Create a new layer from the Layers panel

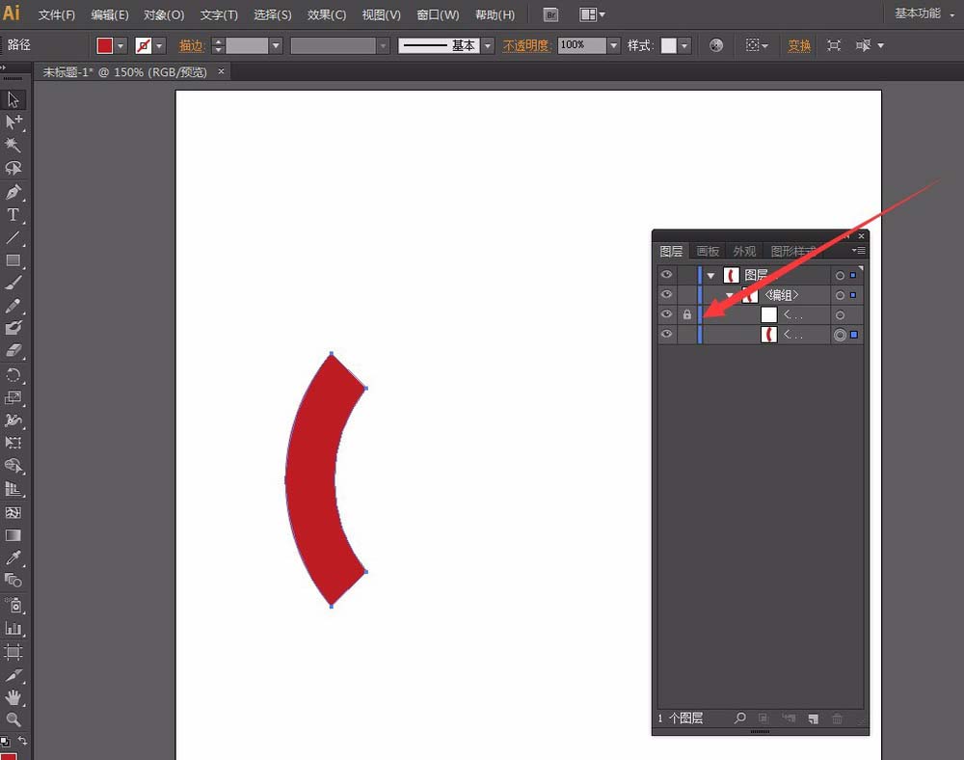tap(813, 719)
